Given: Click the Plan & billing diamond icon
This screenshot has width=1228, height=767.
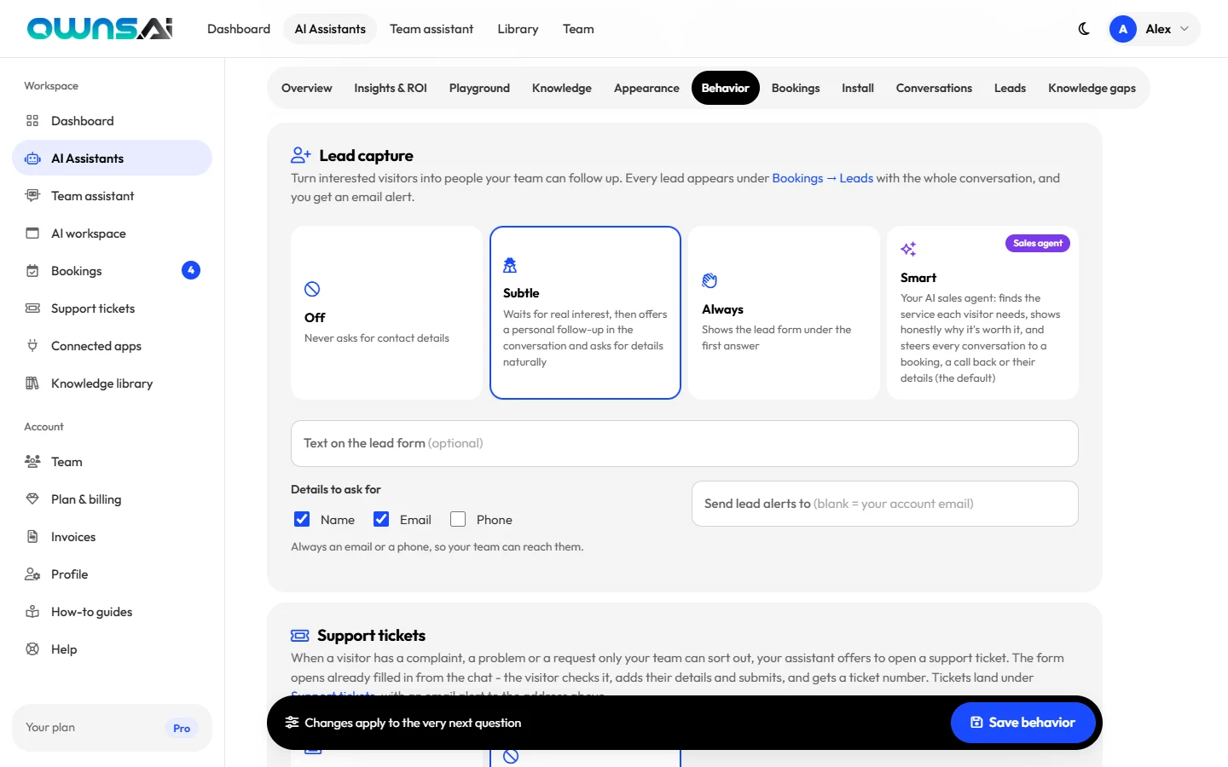Looking at the screenshot, I should pyautogui.click(x=32, y=499).
